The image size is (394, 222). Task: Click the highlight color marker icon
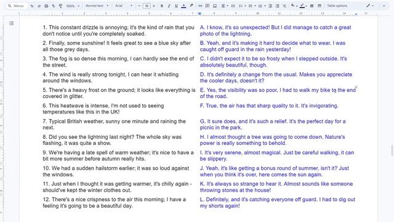[191, 6]
